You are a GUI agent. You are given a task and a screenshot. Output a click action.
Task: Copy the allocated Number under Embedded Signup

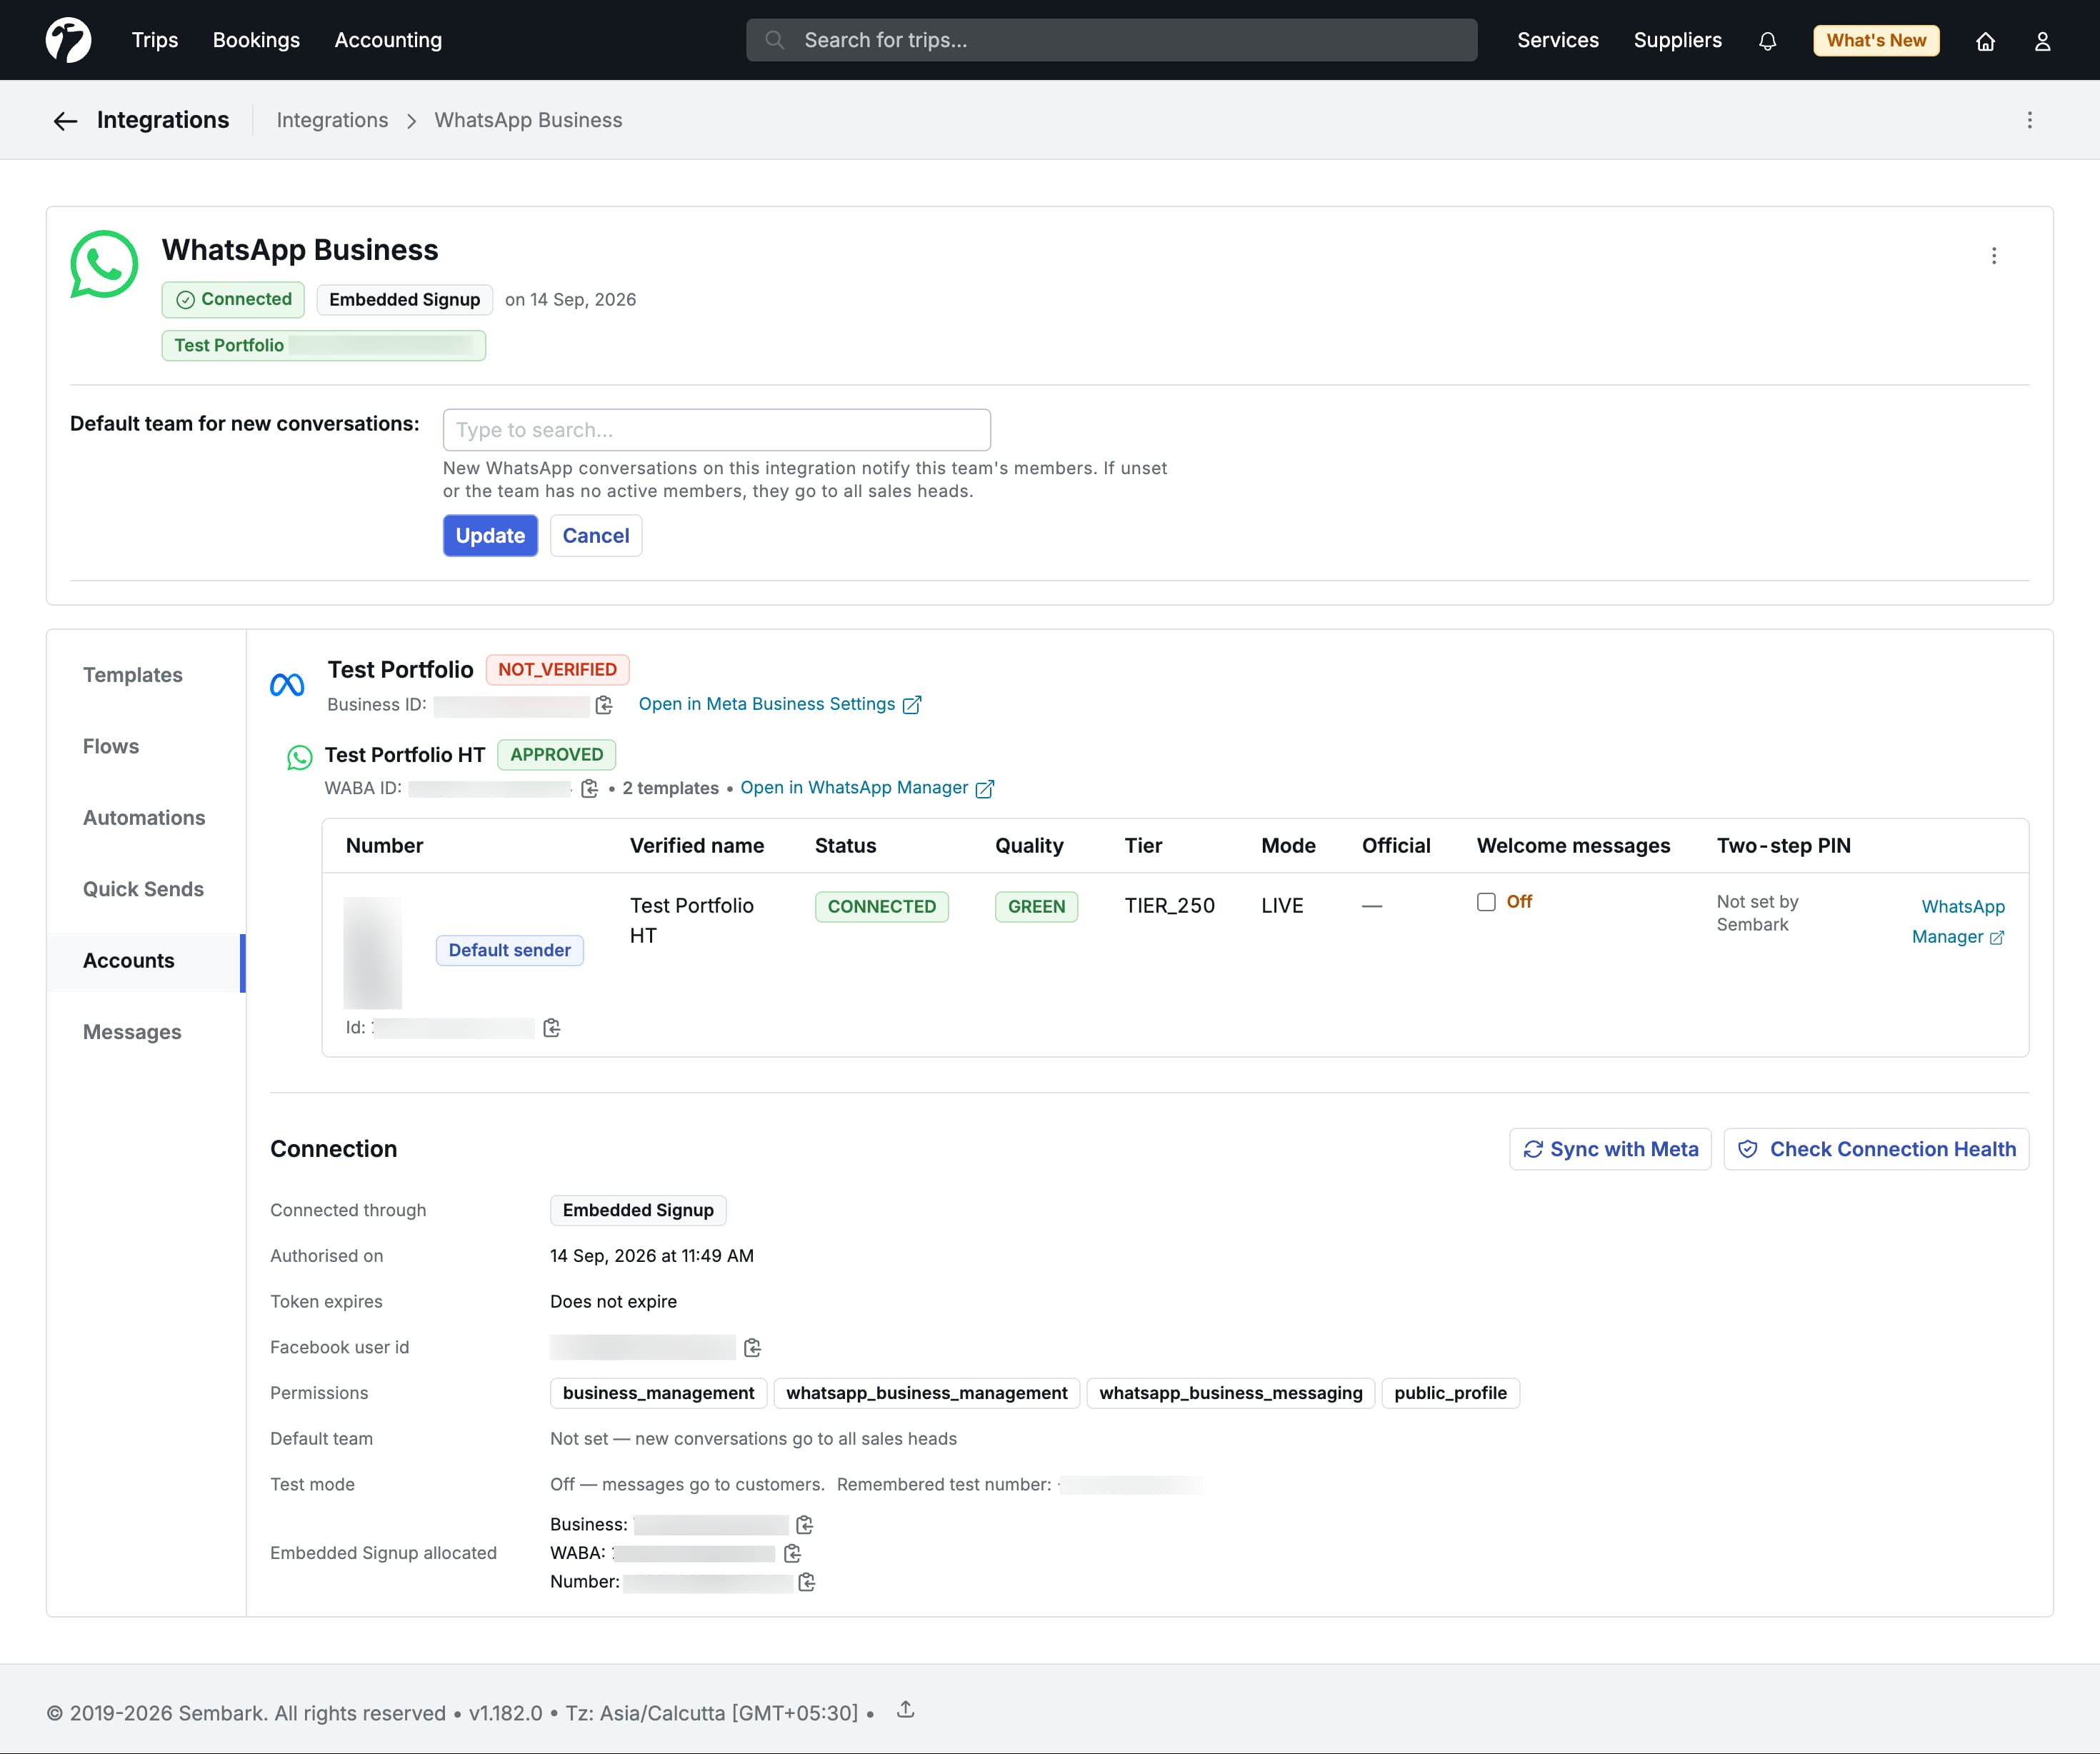[x=806, y=1582]
